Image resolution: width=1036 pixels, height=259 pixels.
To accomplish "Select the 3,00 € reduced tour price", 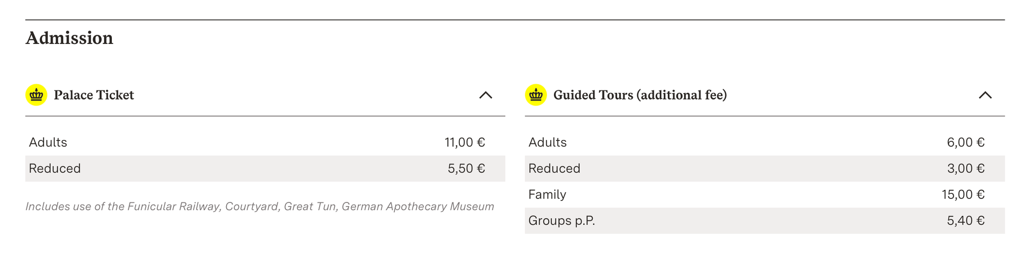I will [966, 169].
